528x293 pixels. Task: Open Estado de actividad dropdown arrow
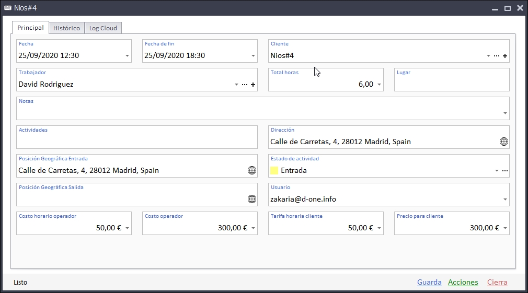[497, 171]
